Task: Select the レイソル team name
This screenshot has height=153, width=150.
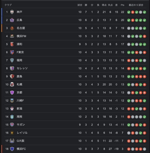Action: coord(22,133)
